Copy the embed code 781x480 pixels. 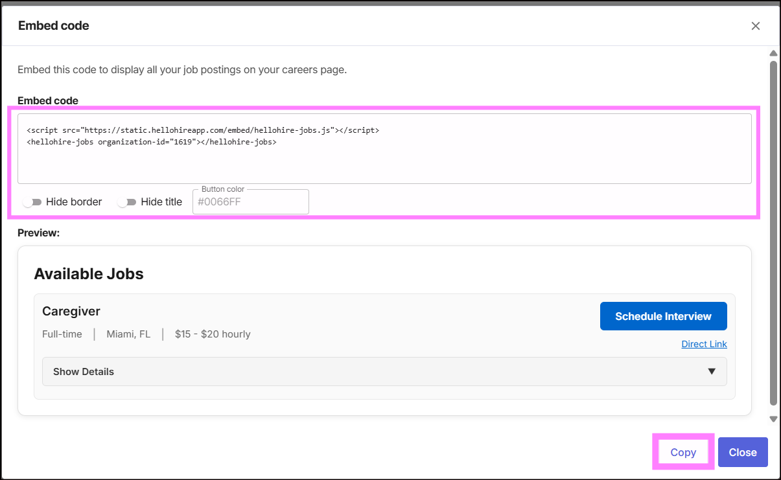tap(683, 452)
